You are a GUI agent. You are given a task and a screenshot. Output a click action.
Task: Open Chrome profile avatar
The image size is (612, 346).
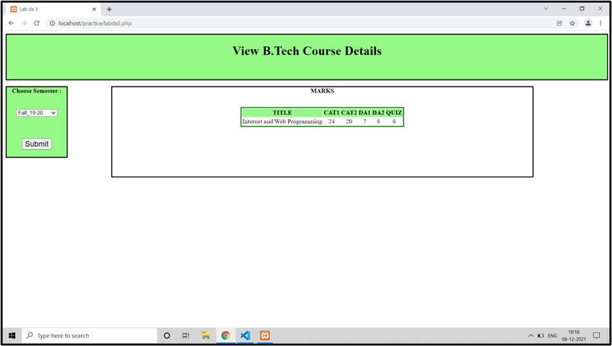[588, 23]
